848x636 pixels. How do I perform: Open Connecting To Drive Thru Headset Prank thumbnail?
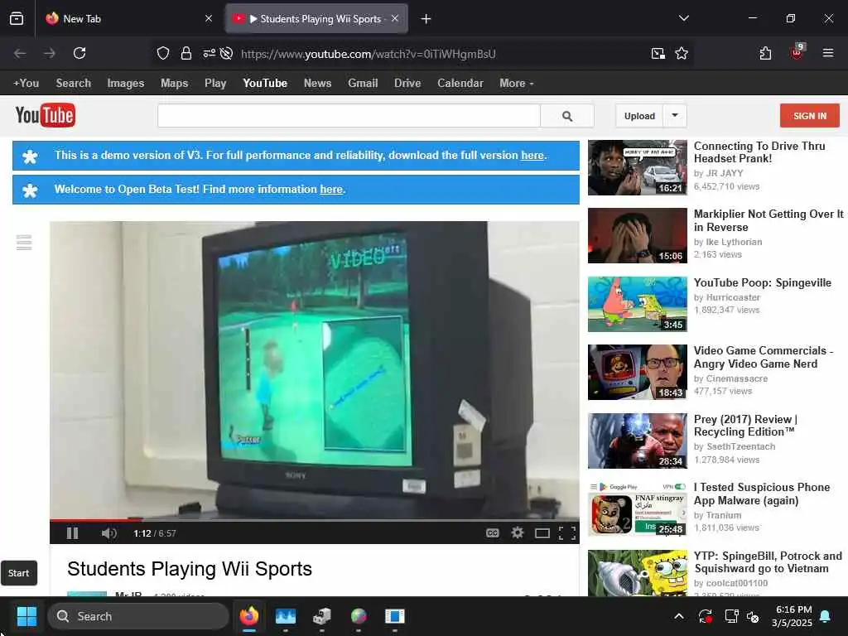(637, 167)
